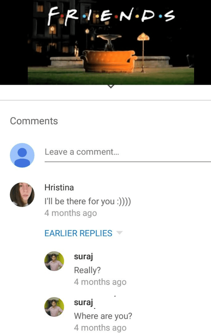Open Hristina's profile picture
The height and width of the screenshot is (334, 211).
click(22, 195)
